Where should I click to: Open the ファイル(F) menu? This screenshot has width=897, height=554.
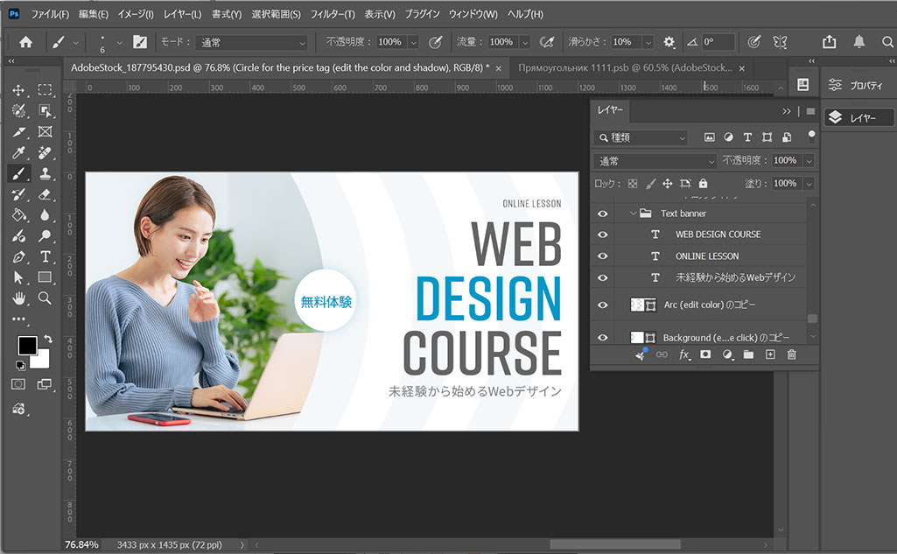(x=50, y=14)
